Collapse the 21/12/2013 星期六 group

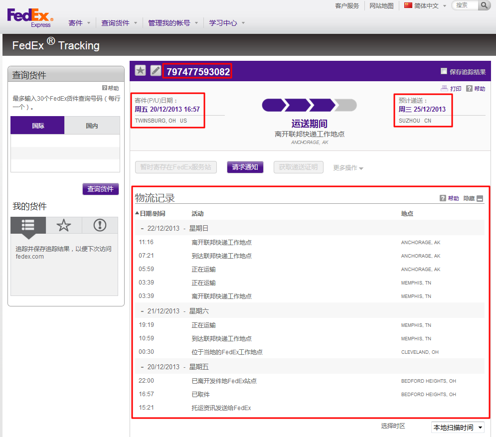tap(142, 311)
